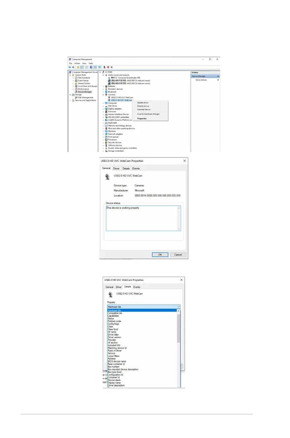Click the Task Scheduler clock icon
The width and height of the screenshot is (290, 438).
(76, 78)
